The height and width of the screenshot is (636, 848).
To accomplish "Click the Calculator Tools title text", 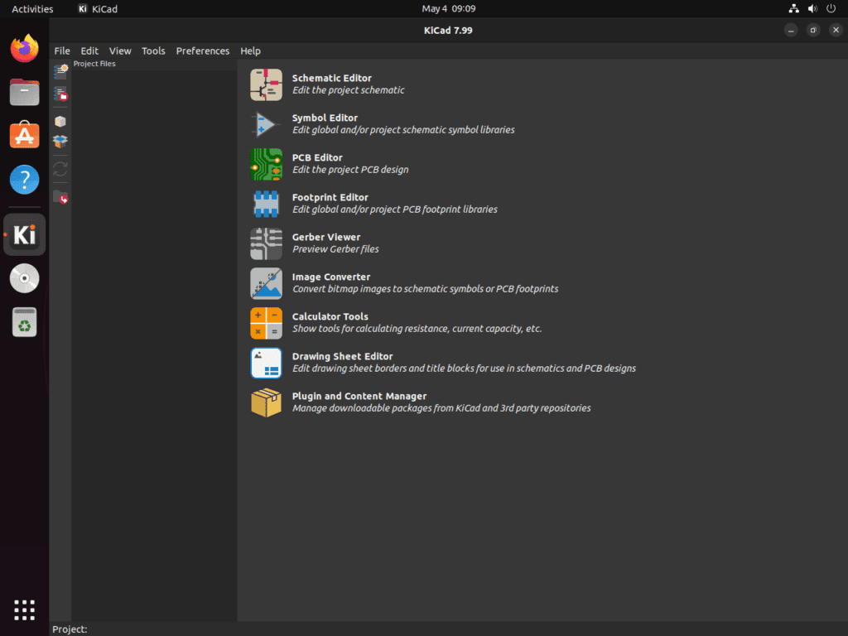I will pyautogui.click(x=330, y=316).
